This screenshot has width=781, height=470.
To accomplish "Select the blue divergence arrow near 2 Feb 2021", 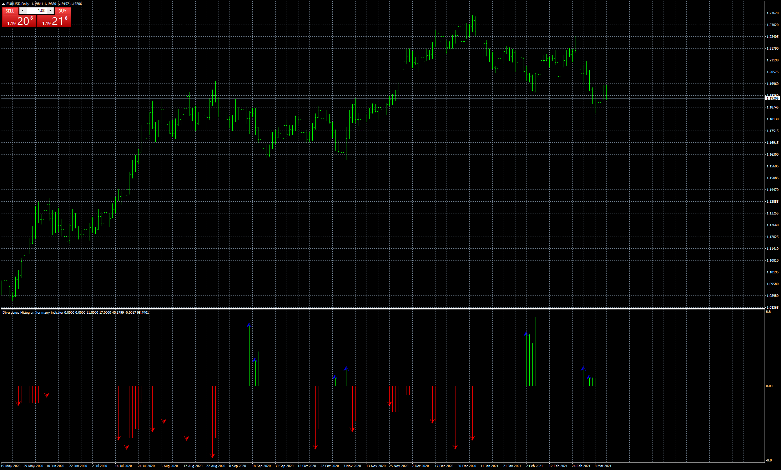I will pos(526,334).
